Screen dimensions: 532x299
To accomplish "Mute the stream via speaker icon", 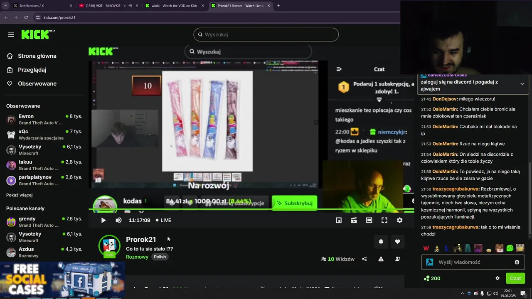I will tap(118, 221).
